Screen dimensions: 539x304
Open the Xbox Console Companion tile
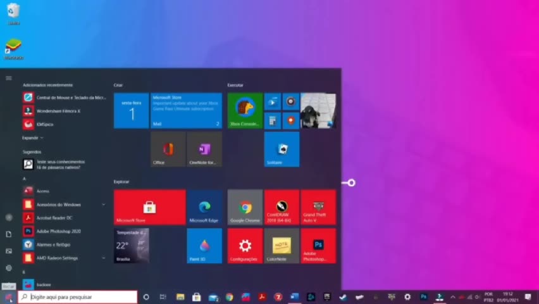point(245,111)
